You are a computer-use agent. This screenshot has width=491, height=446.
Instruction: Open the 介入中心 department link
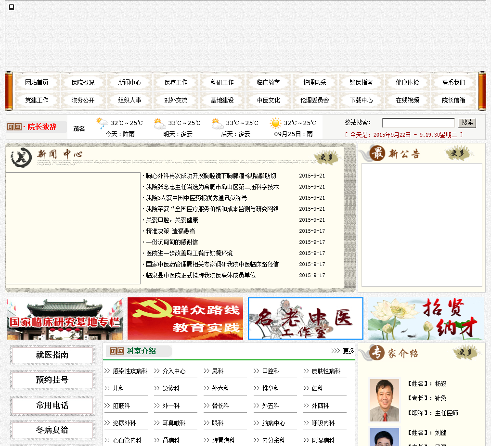pos(174,371)
